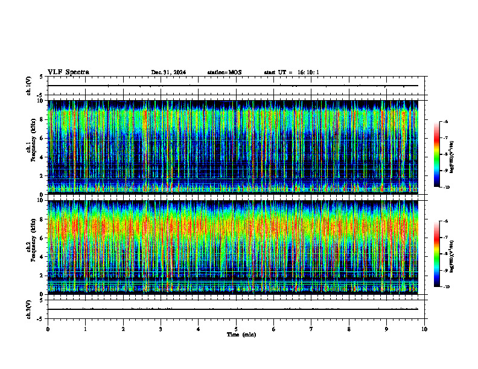The image size is (478, 369).
Task: Click the ch.3 voltage waveform trace
Action: [x=233, y=309]
